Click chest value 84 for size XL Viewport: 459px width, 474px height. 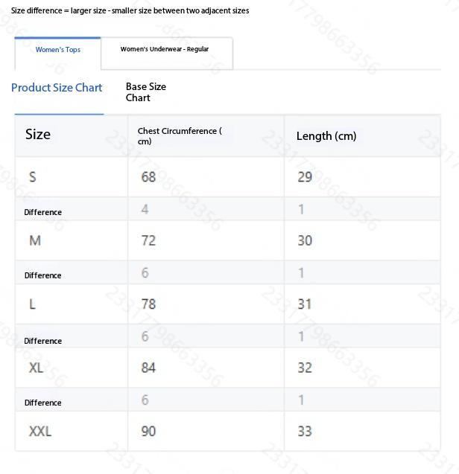(148, 368)
